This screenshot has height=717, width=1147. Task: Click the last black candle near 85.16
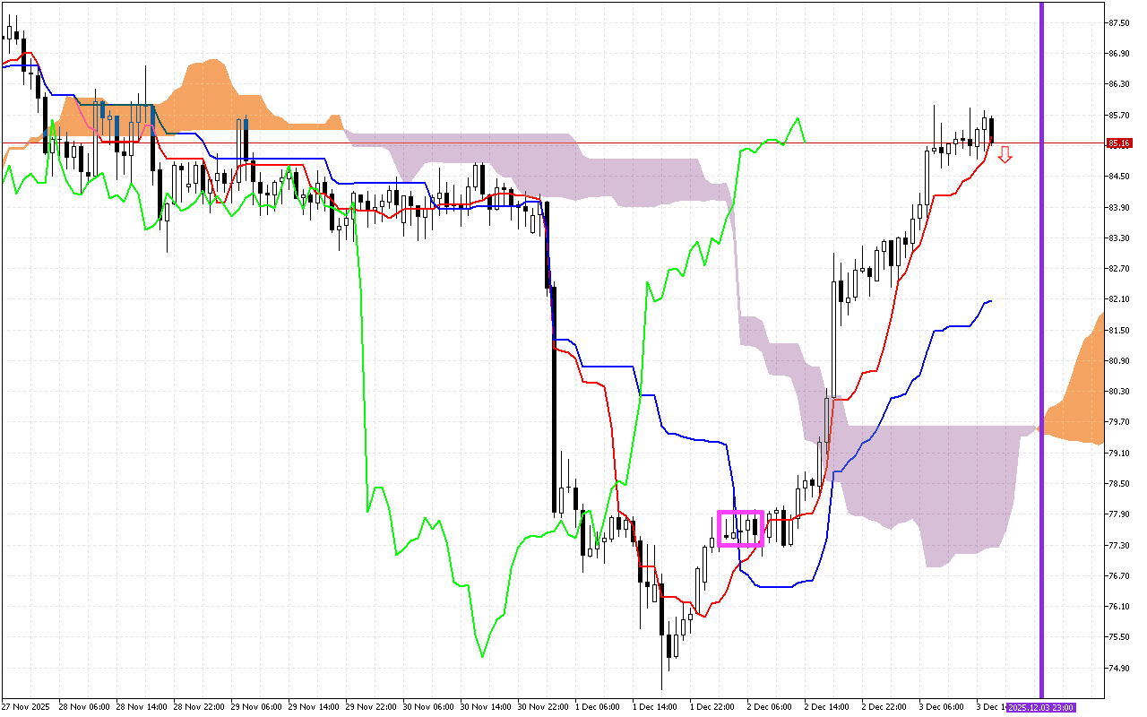pyautogui.click(x=991, y=131)
